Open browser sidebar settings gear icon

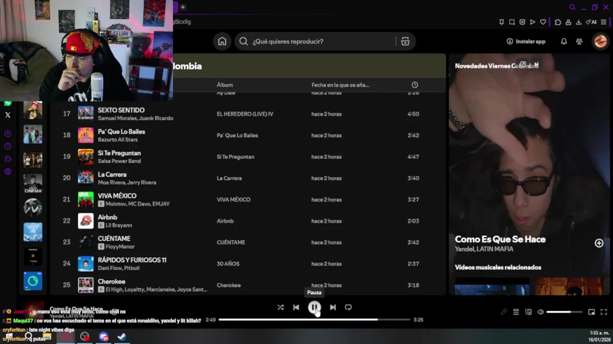point(8,172)
